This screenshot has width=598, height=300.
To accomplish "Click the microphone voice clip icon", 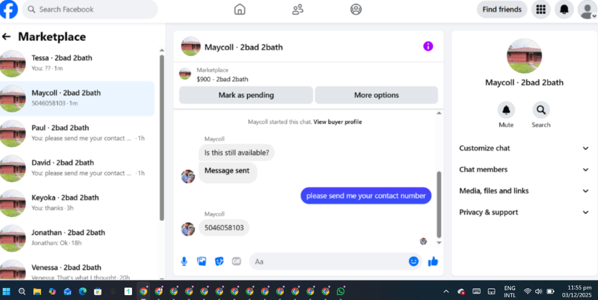I will point(184,261).
